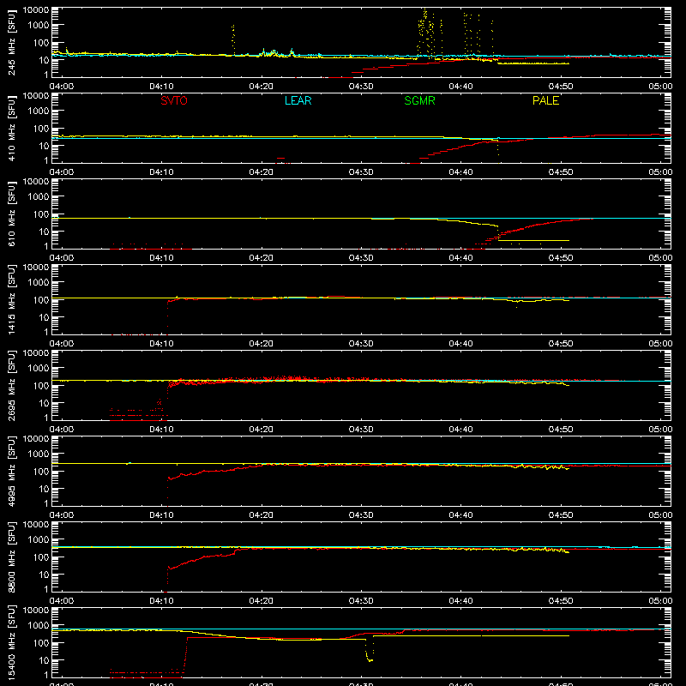Click the cyan LEAR station legend label
Viewport: 686px width, 686px height.
tap(298, 100)
